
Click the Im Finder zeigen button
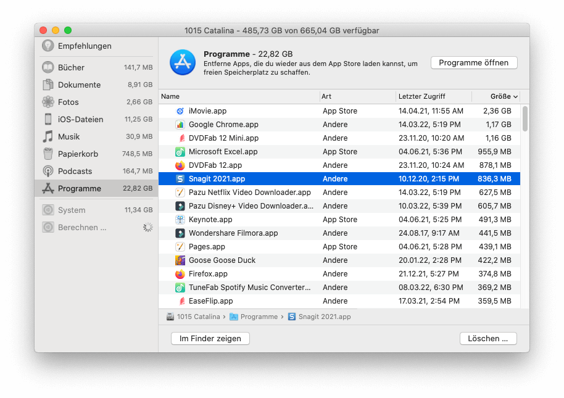(210, 338)
